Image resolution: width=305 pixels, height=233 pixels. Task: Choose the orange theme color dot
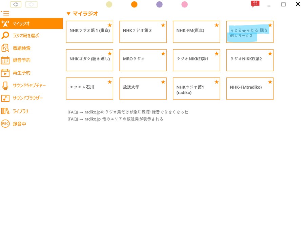[134, 4]
